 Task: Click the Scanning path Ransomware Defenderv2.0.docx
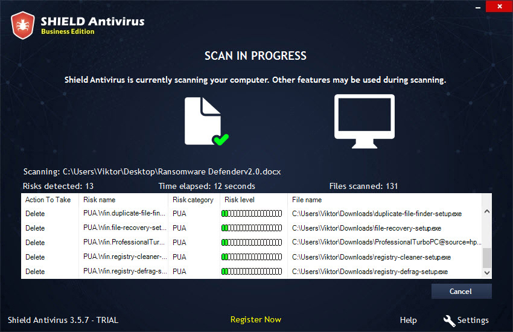[152, 171]
